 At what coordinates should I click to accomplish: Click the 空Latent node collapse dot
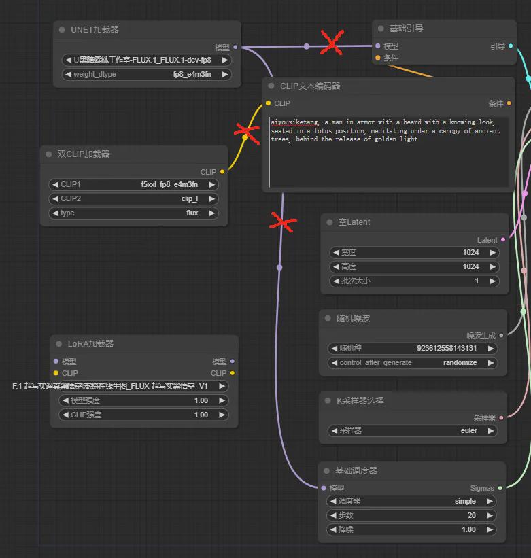pos(330,222)
